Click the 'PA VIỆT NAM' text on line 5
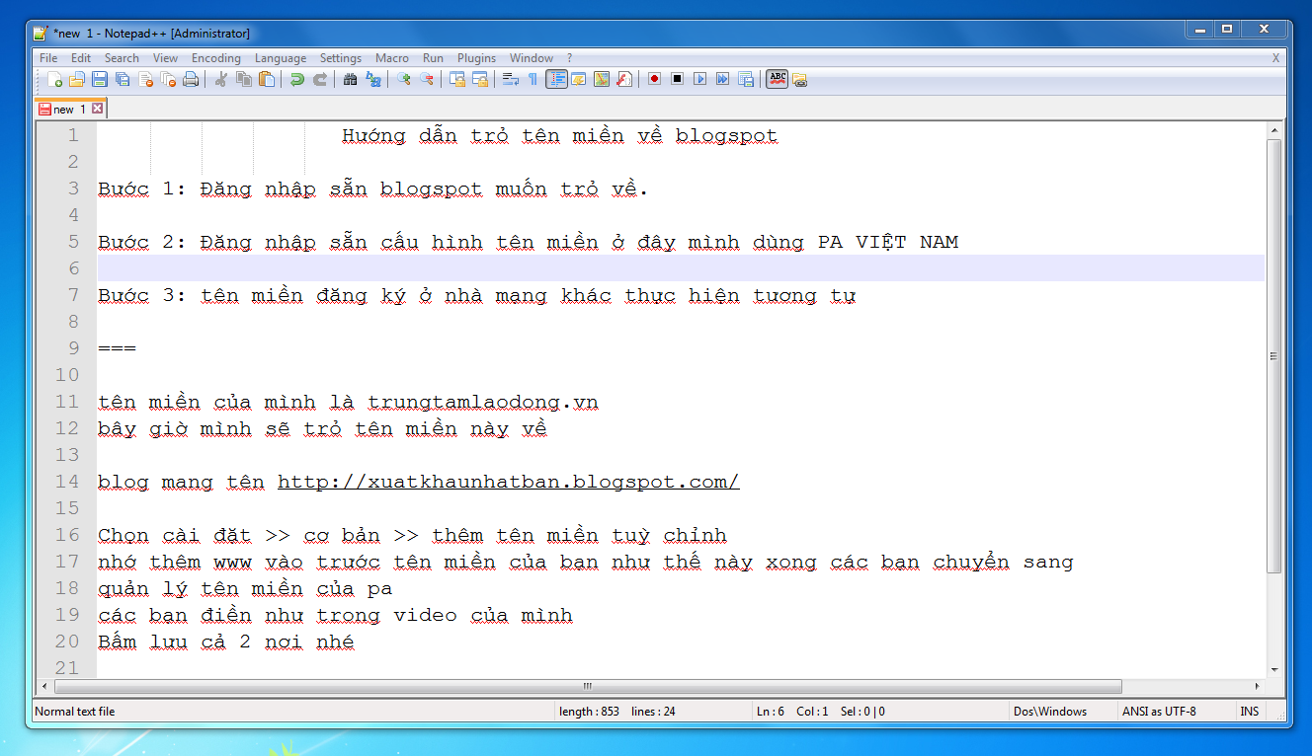The image size is (1312, 756). (888, 242)
